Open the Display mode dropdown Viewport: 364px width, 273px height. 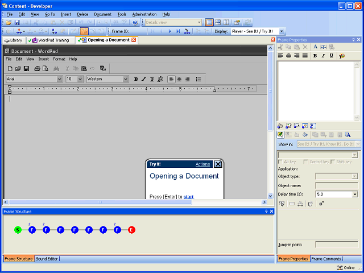[282, 31]
